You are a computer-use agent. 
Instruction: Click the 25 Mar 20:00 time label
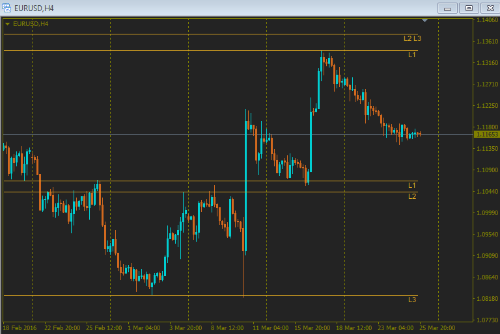coord(437,328)
